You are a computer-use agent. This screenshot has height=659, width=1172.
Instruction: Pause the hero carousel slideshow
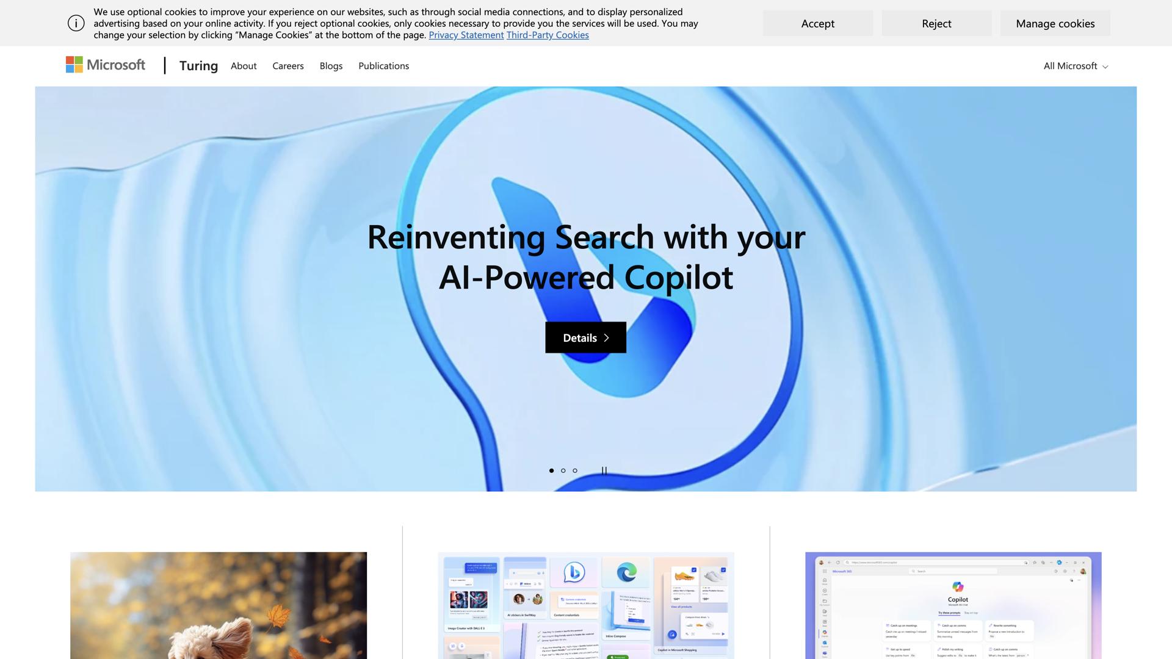604,470
